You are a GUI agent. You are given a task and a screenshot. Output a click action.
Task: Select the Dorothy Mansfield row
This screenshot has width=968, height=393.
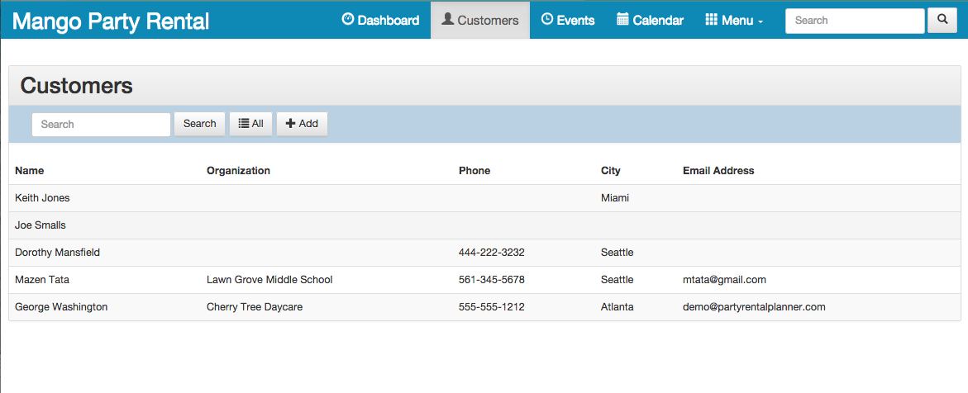pyautogui.click(x=484, y=253)
